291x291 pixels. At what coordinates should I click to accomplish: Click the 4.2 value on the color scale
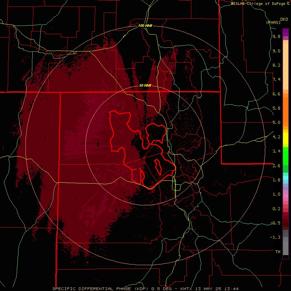point(276,137)
